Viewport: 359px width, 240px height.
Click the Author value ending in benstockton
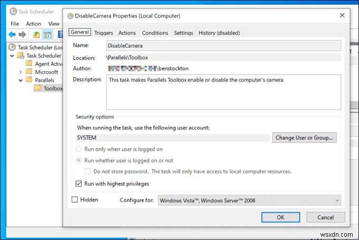click(x=148, y=68)
